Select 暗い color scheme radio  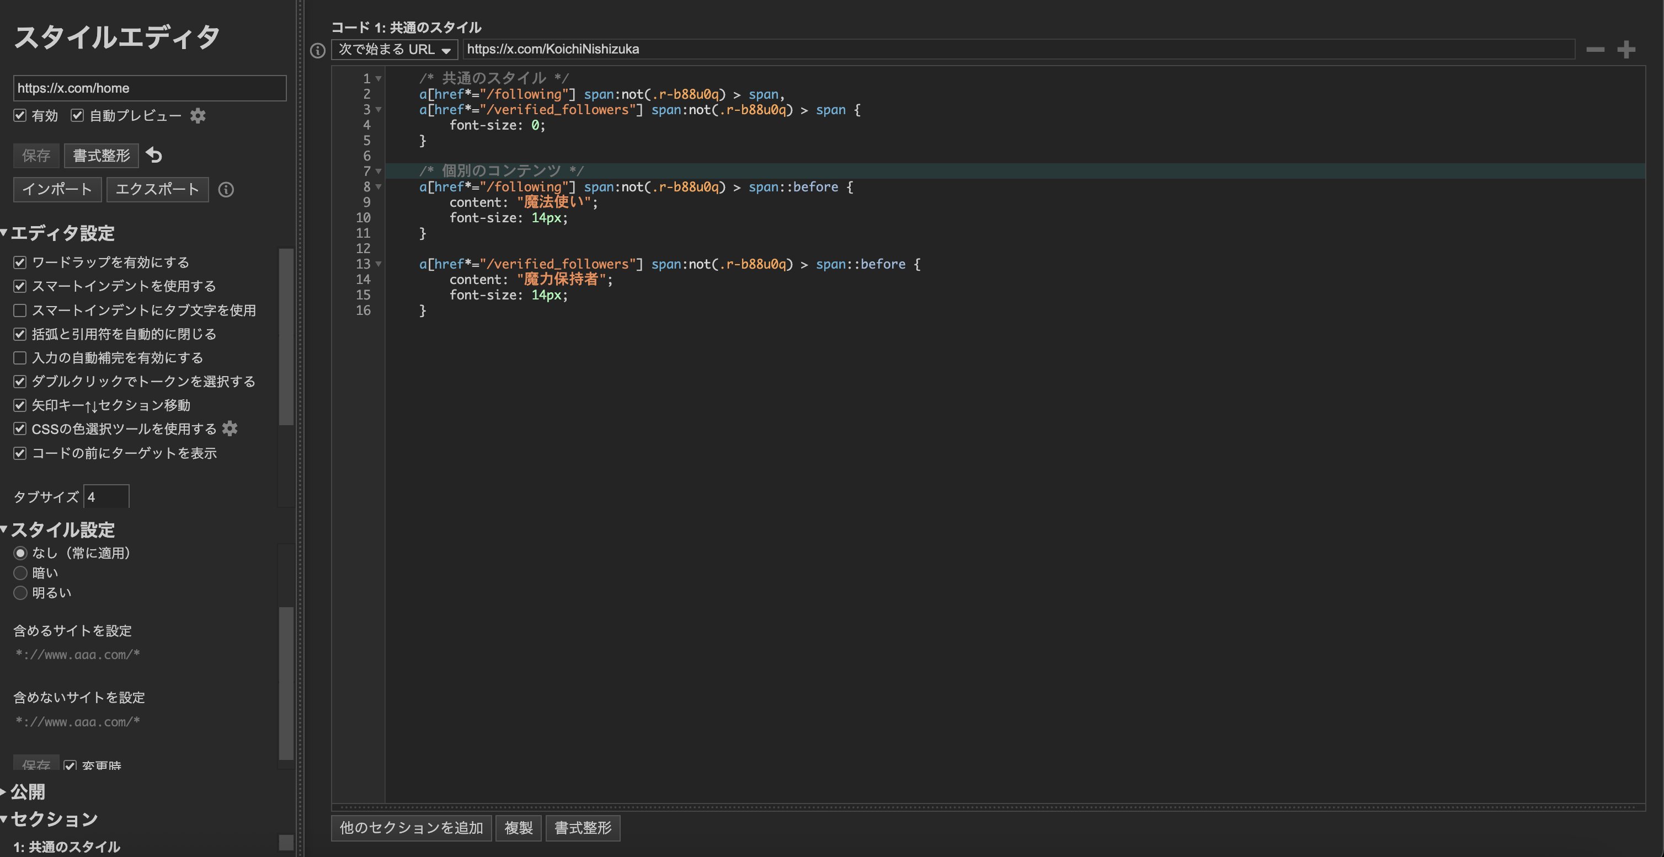click(20, 573)
